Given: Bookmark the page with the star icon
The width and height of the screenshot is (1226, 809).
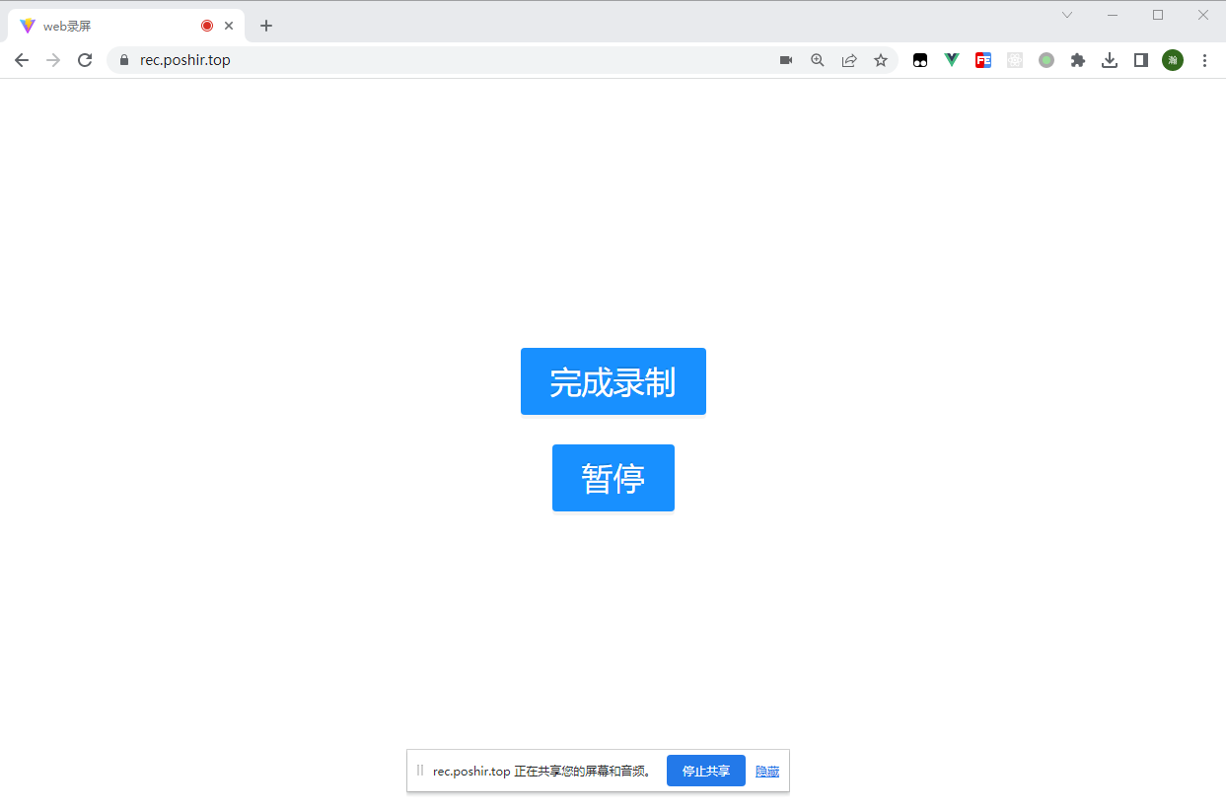Looking at the screenshot, I should [x=881, y=60].
